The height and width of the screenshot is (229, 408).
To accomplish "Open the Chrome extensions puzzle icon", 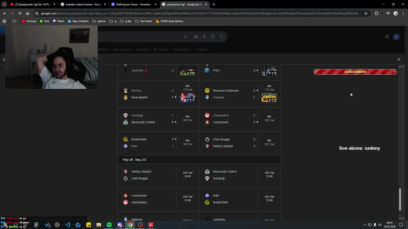I will [377, 13].
